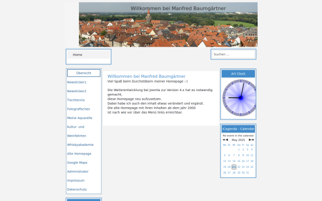The image size is (322, 201).
Task: Click the 'No event in the calendar' text
Action: [238, 136]
